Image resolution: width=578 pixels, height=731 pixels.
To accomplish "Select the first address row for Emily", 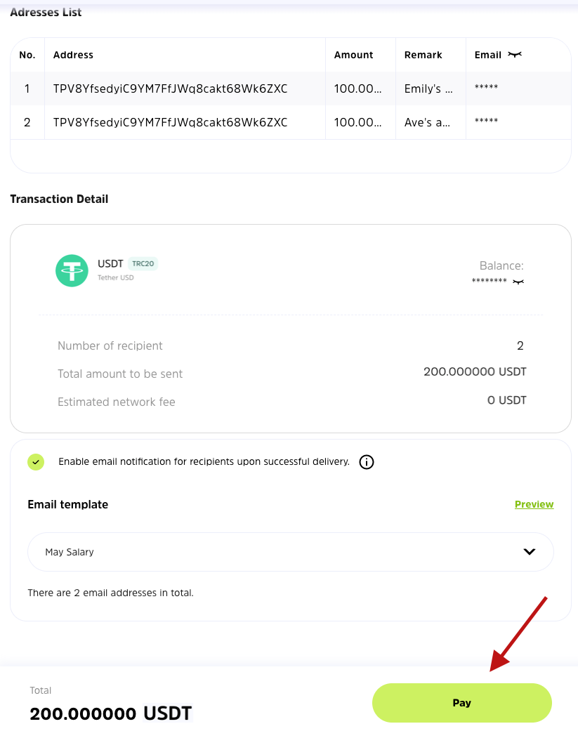I will coord(170,89).
